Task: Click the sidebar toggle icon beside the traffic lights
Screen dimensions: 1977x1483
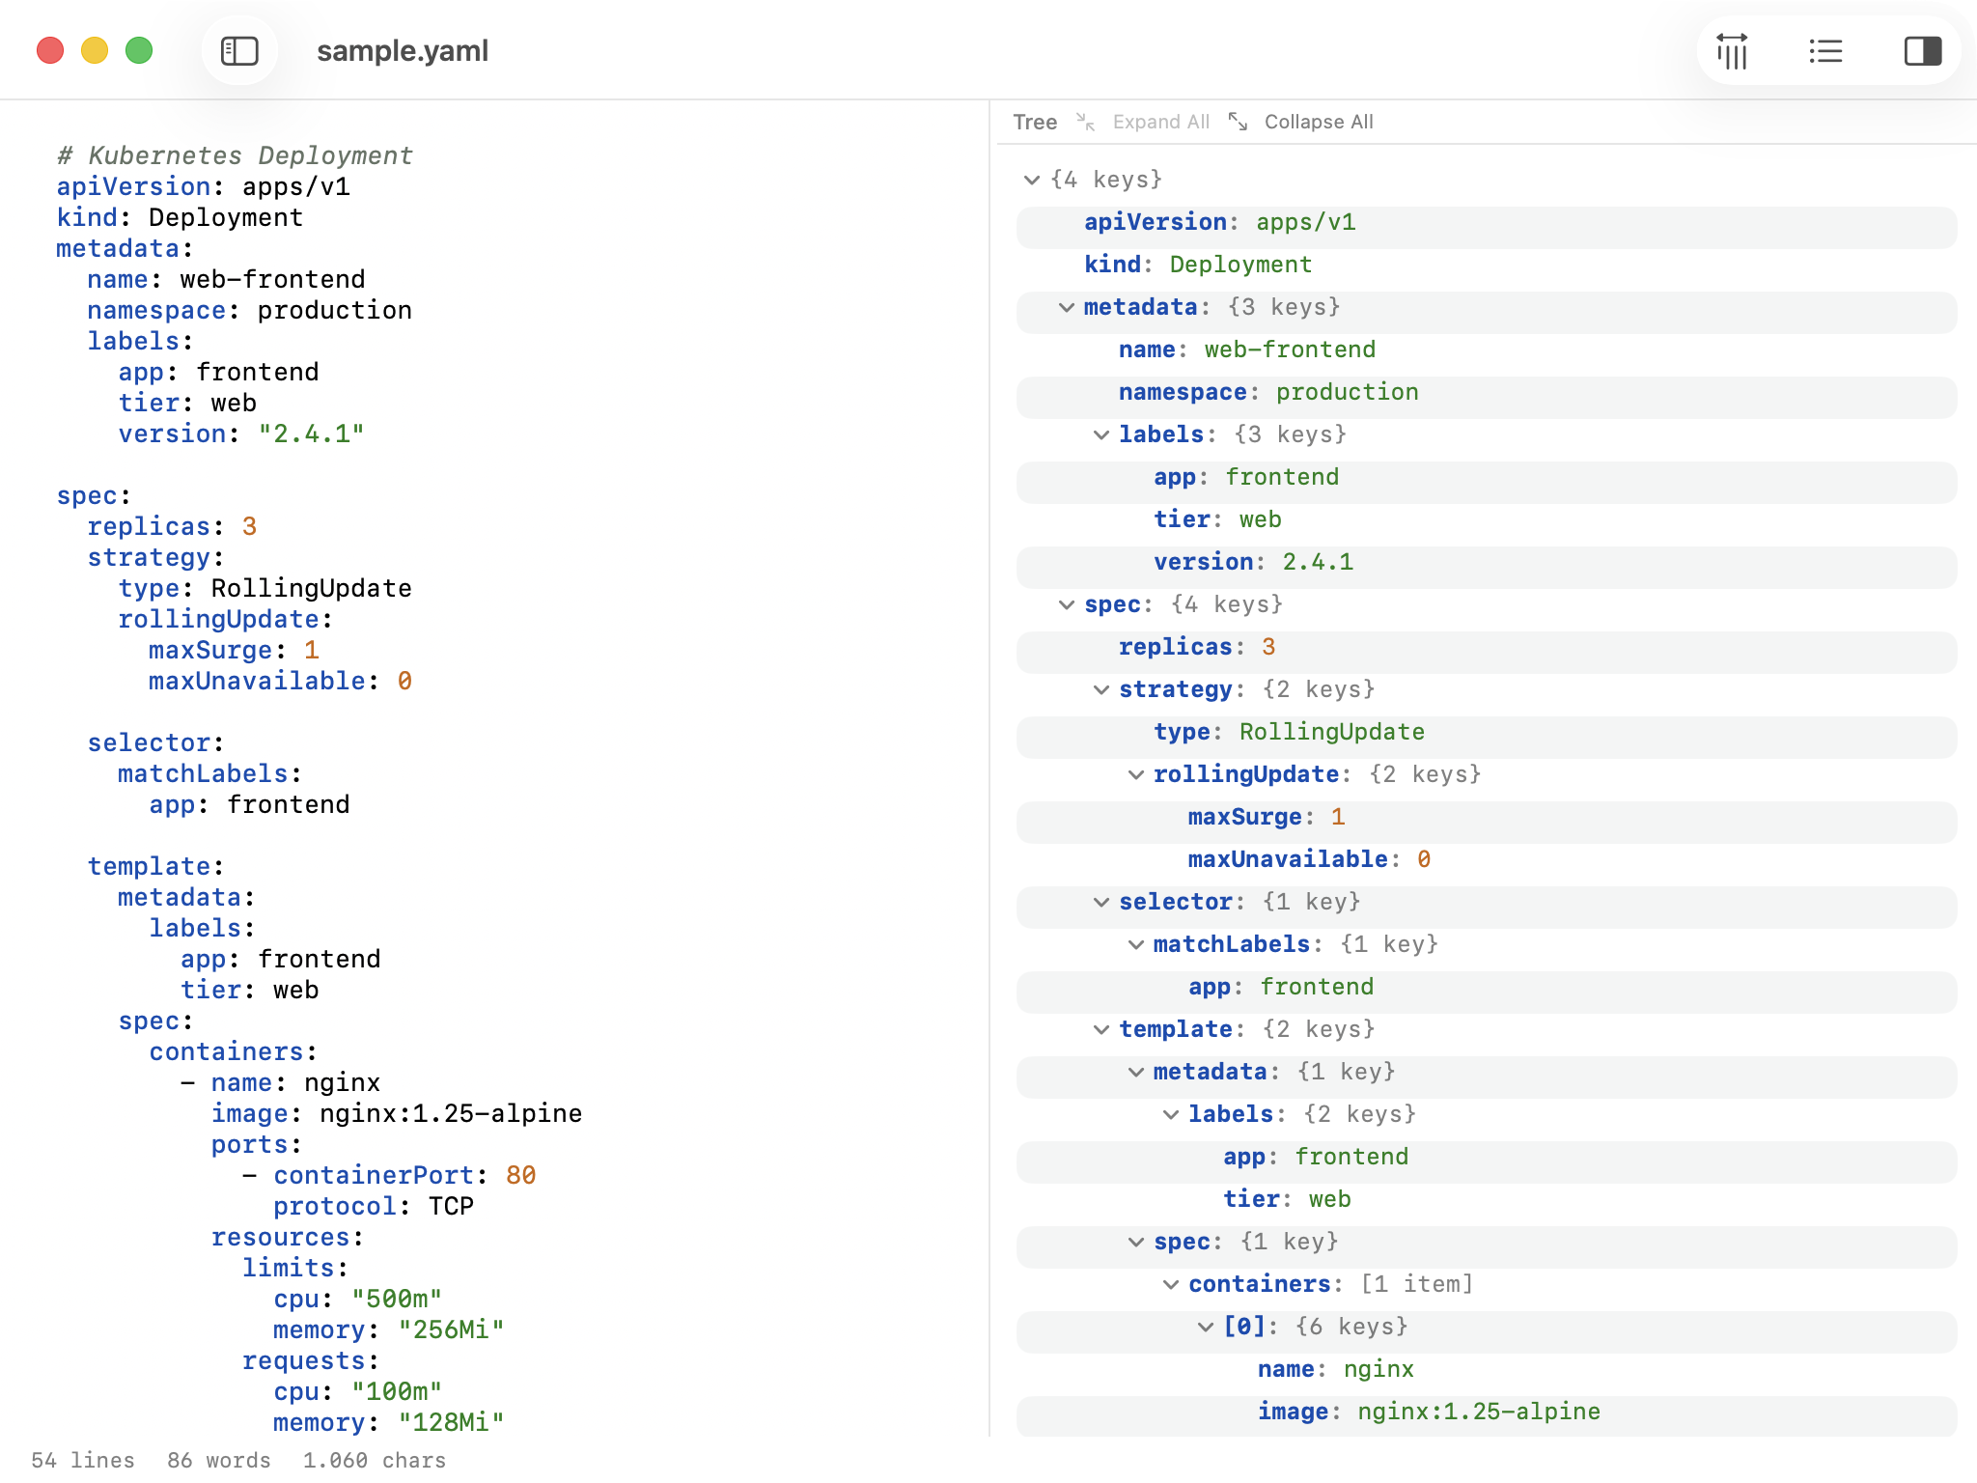Action: click(x=240, y=50)
